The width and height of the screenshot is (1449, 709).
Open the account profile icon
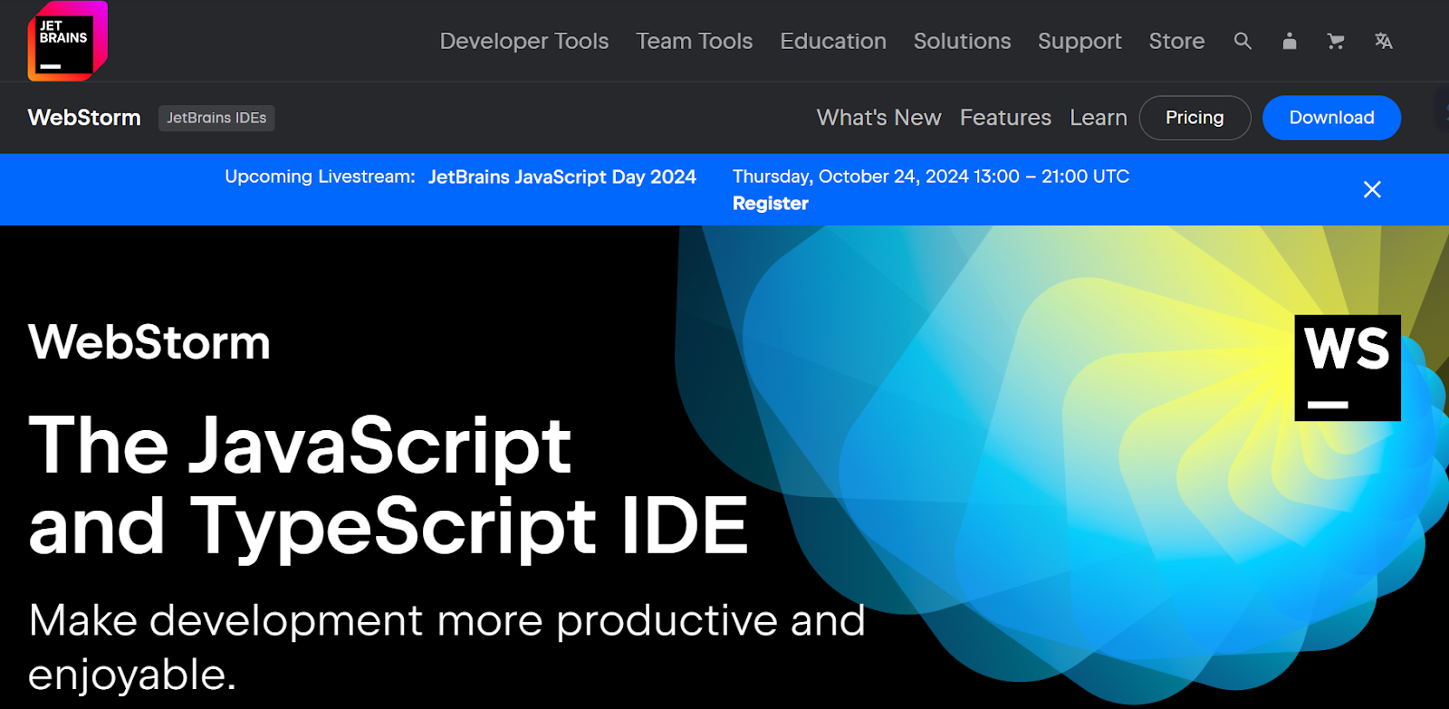point(1290,41)
